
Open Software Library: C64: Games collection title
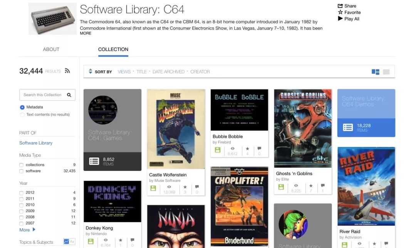click(109, 135)
